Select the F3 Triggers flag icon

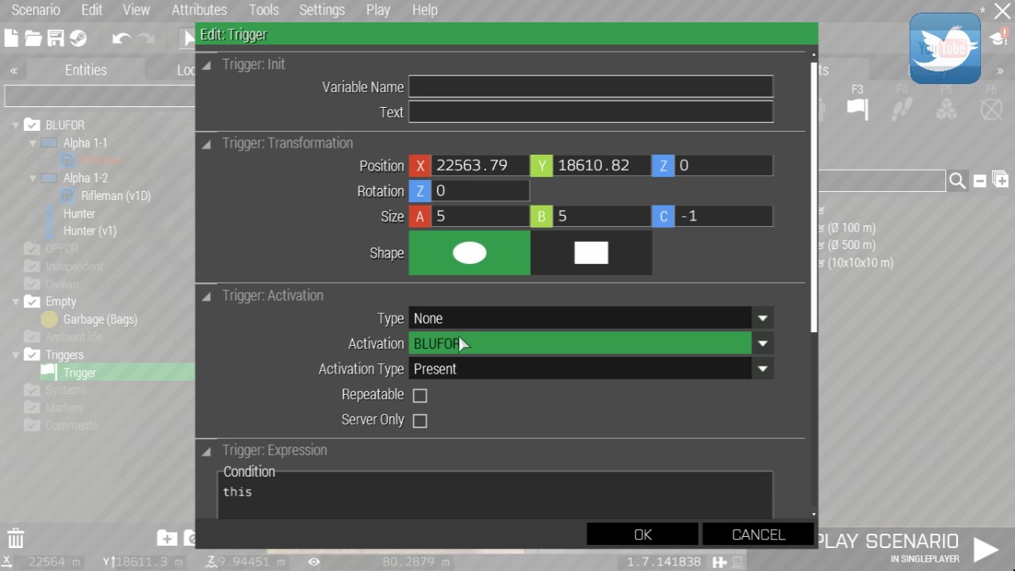[857, 109]
